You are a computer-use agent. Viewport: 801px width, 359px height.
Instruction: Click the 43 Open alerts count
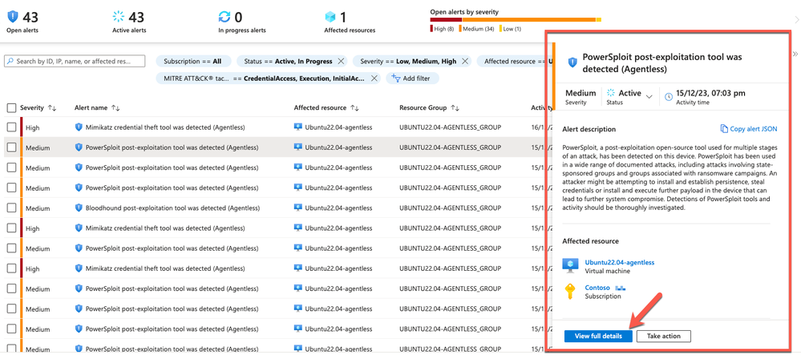(x=30, y=18)
